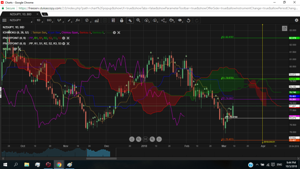This screenshot has height=169, width=300.
Task: Toggle the eye visibility button
Action: pos(180,20)
